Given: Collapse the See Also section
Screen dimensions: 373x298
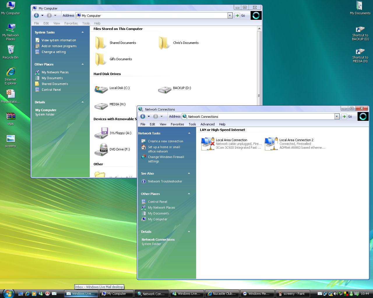Looking at the screenshot, I should (x=189, y=173).
